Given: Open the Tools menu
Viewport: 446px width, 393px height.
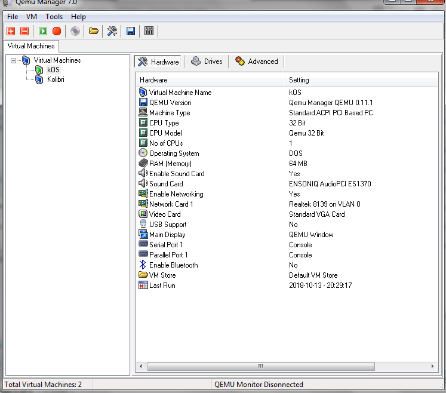Looking at the screenshot, I should click(54, 17).
